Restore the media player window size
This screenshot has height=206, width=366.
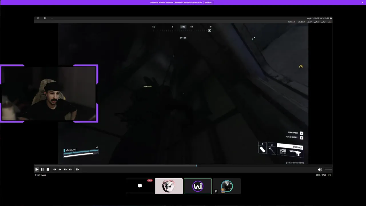[x=45, y=18]
